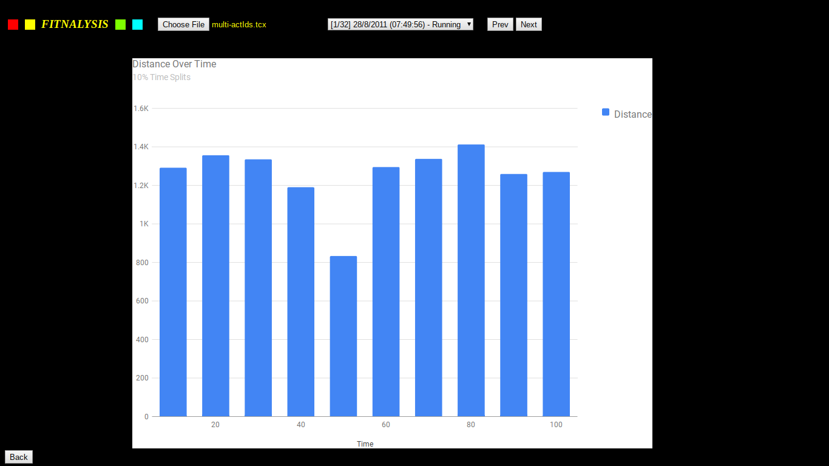Click the Distance Over Time chart title
829x466 pixels.
tap(174, 64)
